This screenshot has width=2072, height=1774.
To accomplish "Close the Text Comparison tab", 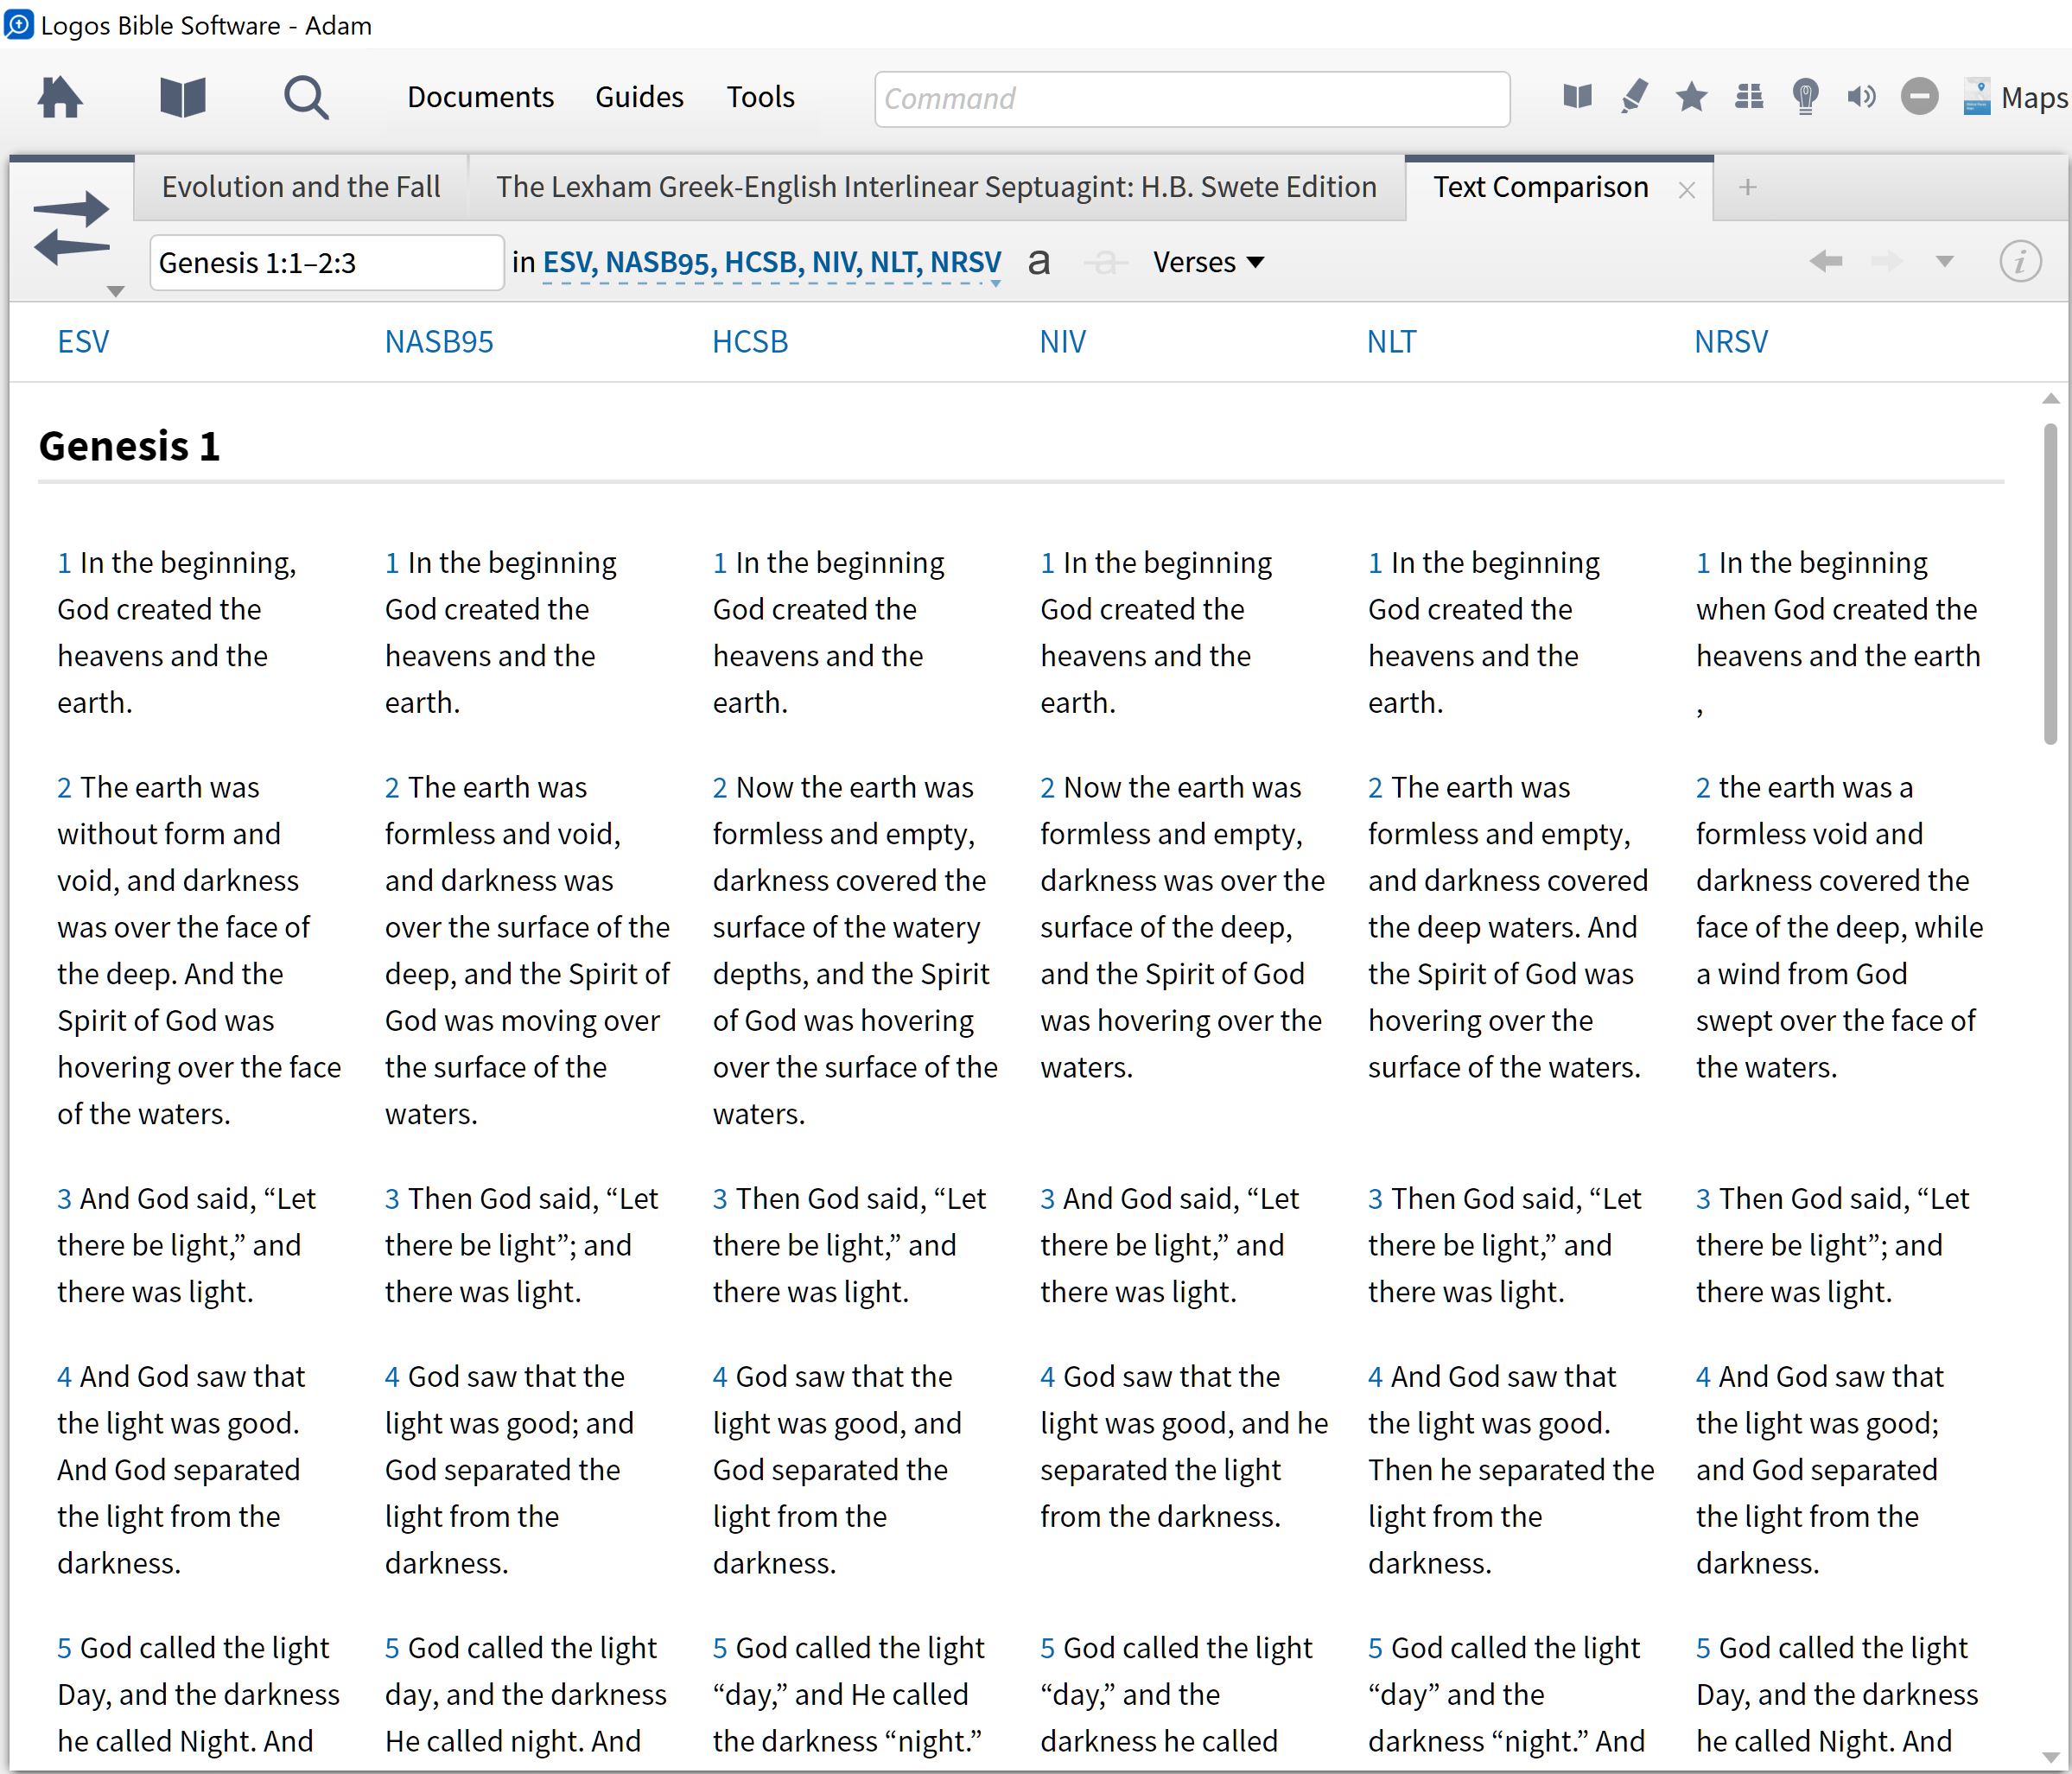I will tap(1686, 190).
